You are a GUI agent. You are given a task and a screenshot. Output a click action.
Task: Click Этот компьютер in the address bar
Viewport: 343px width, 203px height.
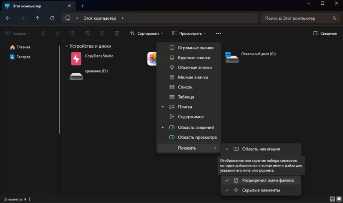tap(100, 18)
